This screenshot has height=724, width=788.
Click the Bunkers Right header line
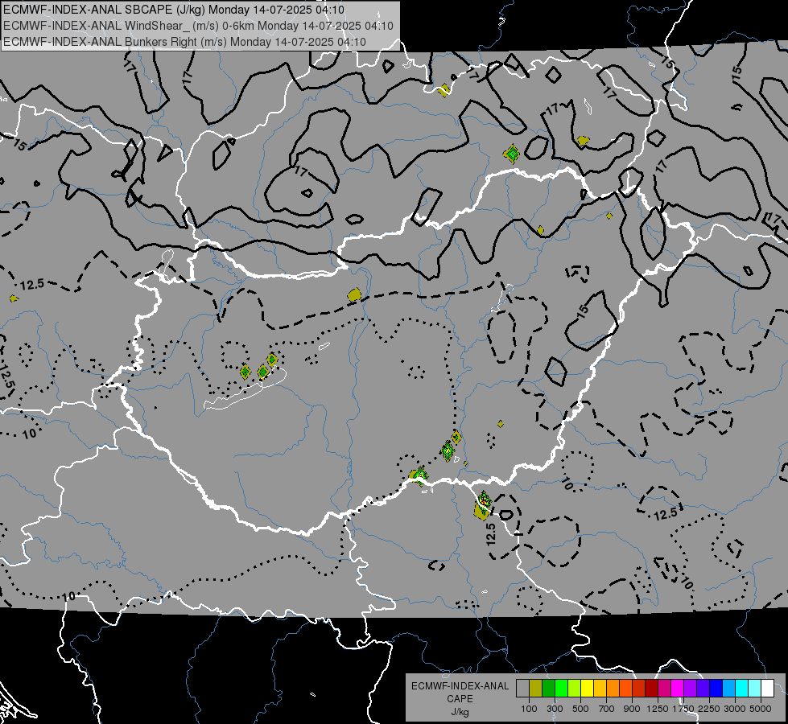pyautogui.click(x=184, y=42)
